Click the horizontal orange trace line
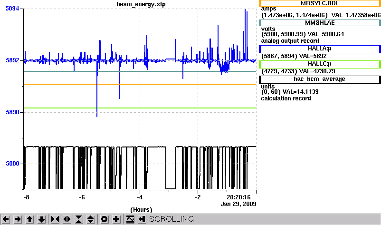Screen dimensions: 381x225 click(x=140, y=84)
